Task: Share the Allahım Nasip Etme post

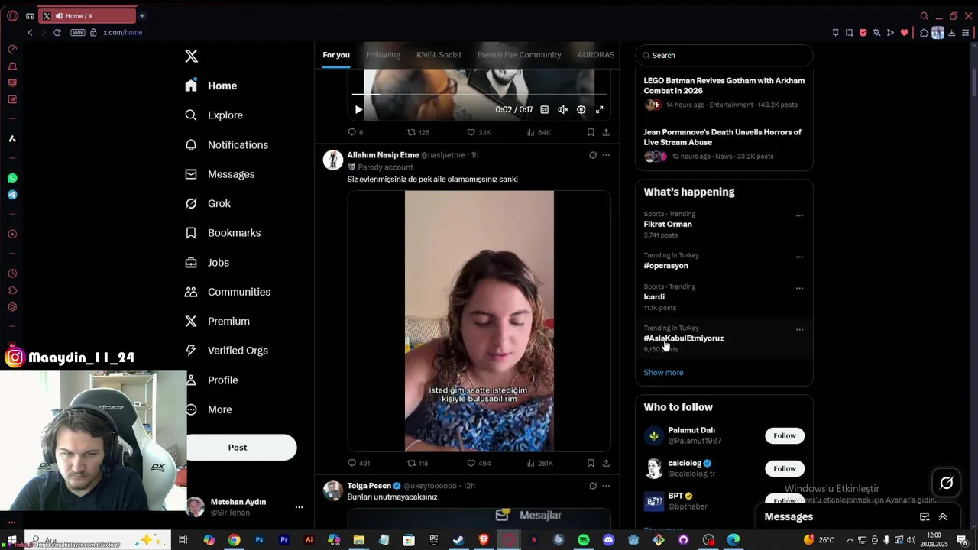Action: pyautogui.click(x=606, y=463)
